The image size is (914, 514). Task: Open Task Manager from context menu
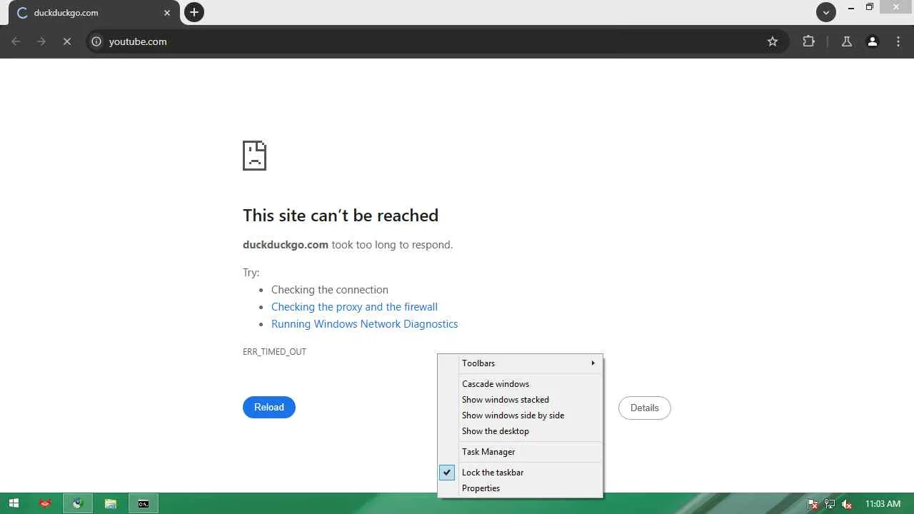520,452
